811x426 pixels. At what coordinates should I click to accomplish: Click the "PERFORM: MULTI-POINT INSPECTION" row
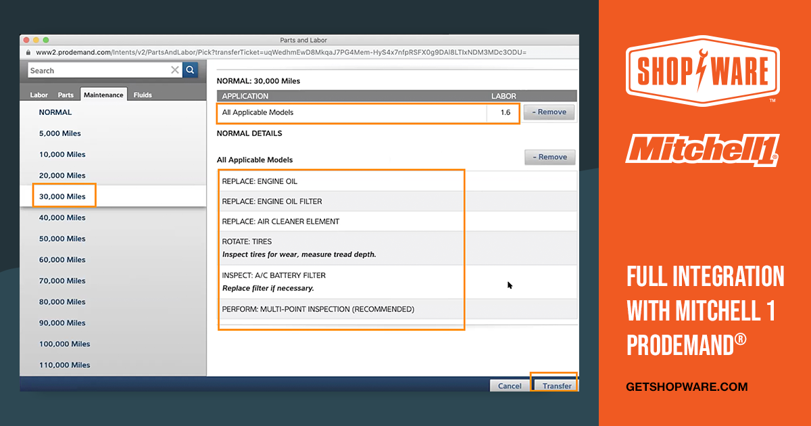point(397,309)
